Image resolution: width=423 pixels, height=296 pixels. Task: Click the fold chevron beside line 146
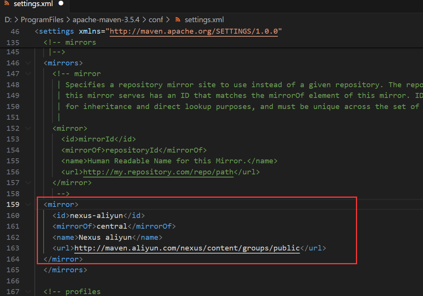click(28, 63)
